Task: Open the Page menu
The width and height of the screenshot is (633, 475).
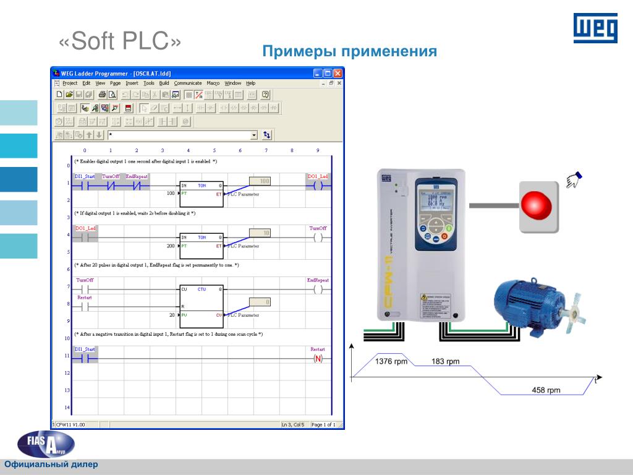Action: [116, 83]
